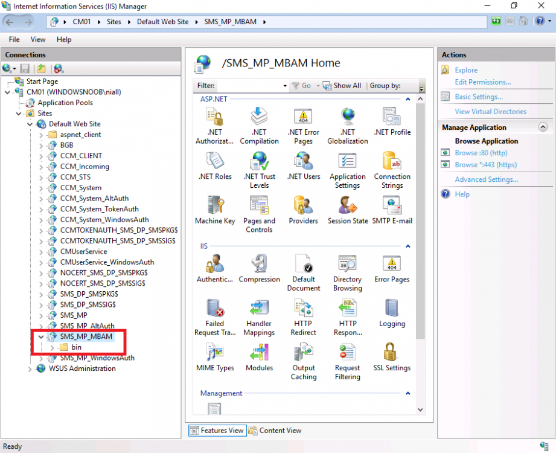Open the File menu

(14, 39)
